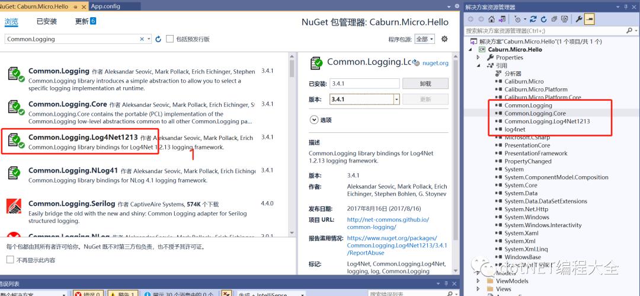Check the do not show again box

tap(10, 260)
